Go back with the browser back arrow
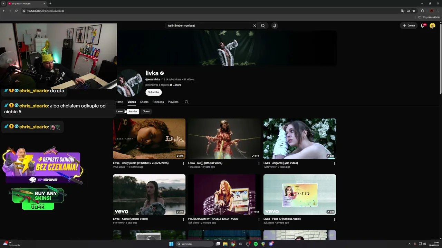The width and height of the screenshot is (442, 248). pyautogui.click(x=4, y=11)
